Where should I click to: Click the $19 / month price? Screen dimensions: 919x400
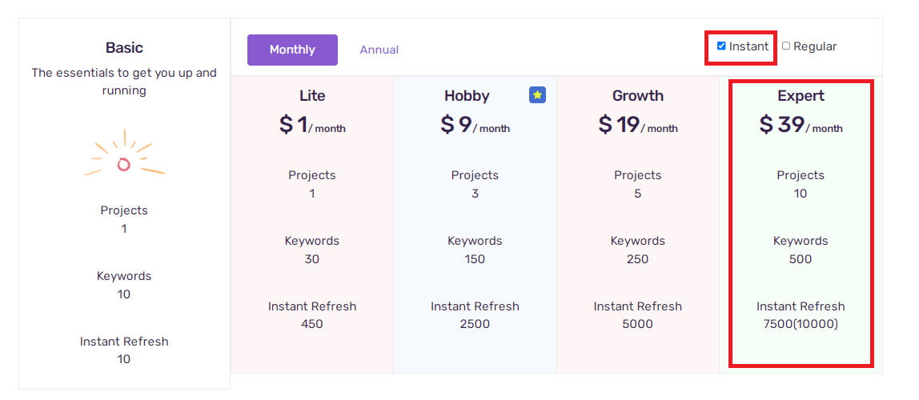tap(638, 124)
